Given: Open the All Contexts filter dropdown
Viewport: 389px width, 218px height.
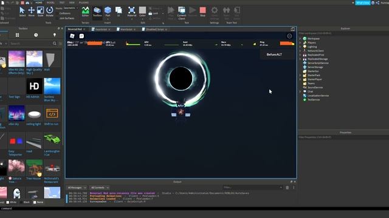Looking at the screenshot, I should pos(100,188).
